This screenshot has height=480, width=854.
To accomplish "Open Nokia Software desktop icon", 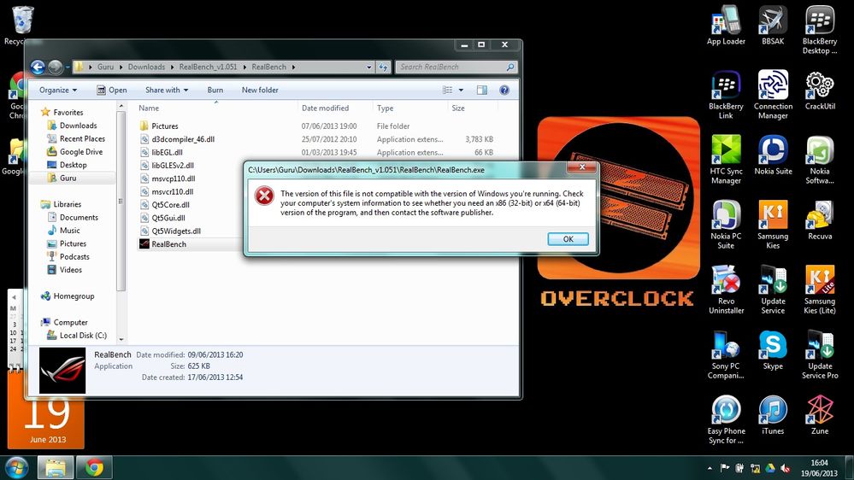I will click(x=820, y=160).
